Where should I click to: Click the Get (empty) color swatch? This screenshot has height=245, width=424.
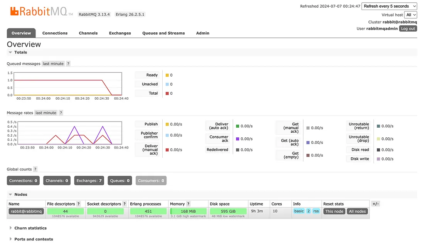pyautogui.click(x=308, y=155)
